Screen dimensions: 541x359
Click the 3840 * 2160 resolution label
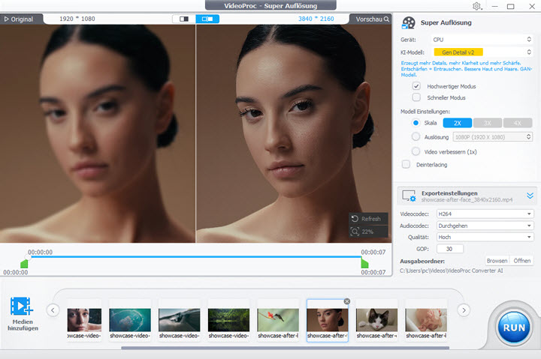[316, 19]
